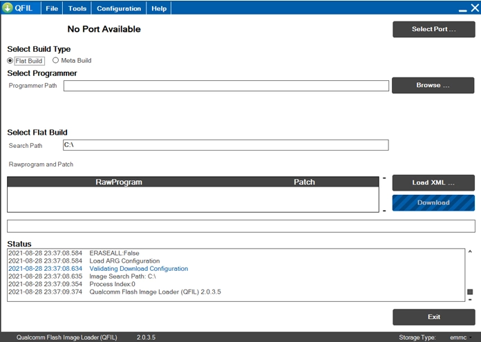
Task: Browse for a programmer file
Action: pos(433,85)
